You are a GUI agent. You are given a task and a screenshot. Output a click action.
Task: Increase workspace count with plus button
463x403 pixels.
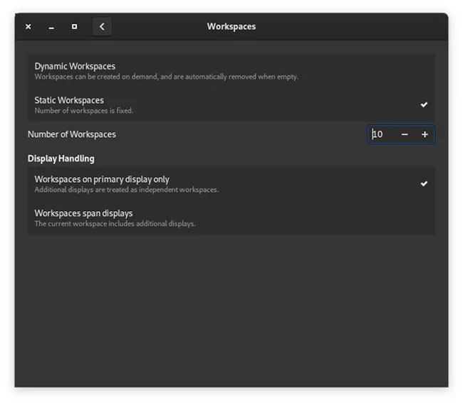pyautogui.click(x=425, y=134)
